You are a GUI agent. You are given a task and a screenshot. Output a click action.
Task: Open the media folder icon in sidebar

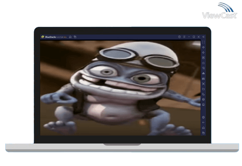[x=203, y=89]
